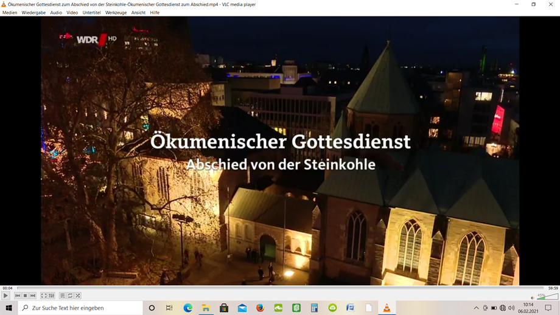This screenshot has height=315, width=560.
Task: Click the remaining time label 59:59
Action: tap(553, 288)
